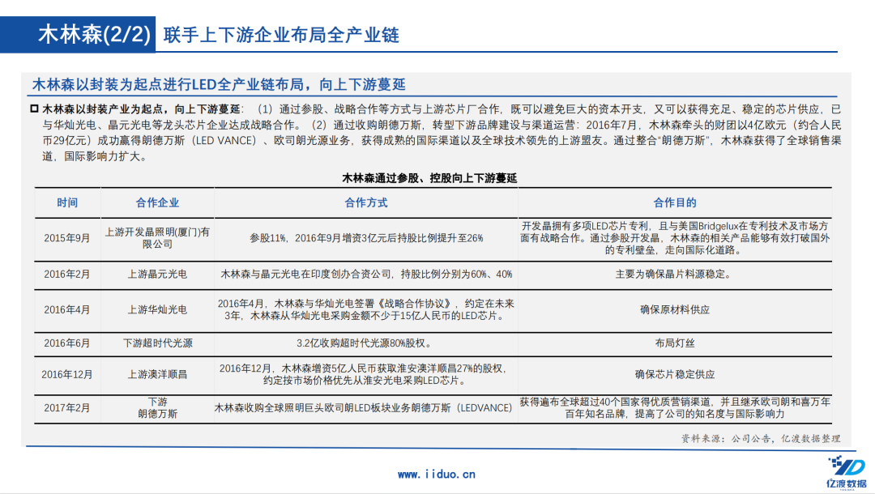The image size is (875, 494).
Task: Click the www.iiduo.cn website link
Action: click(x=437, y=475)
